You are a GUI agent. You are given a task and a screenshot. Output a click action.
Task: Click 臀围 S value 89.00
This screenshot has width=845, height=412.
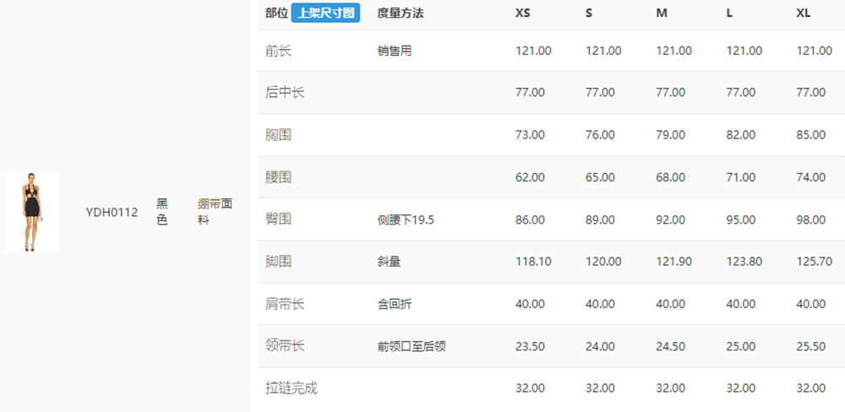click(600, 220)
